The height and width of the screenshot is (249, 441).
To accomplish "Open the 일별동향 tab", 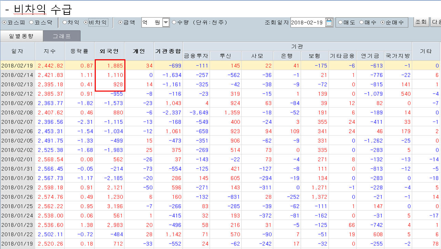I will [x=21, y=36].
